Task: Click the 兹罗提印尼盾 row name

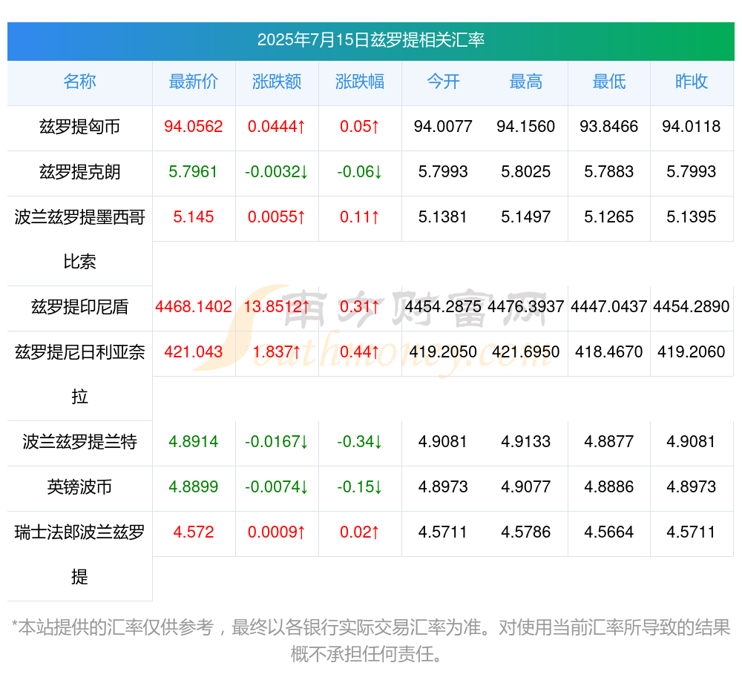Action: [x=79, y=307]
